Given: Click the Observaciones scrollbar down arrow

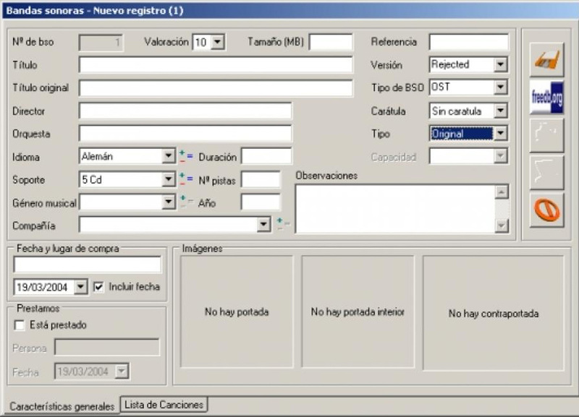Looking at the screenshot, I should (502, 225).
